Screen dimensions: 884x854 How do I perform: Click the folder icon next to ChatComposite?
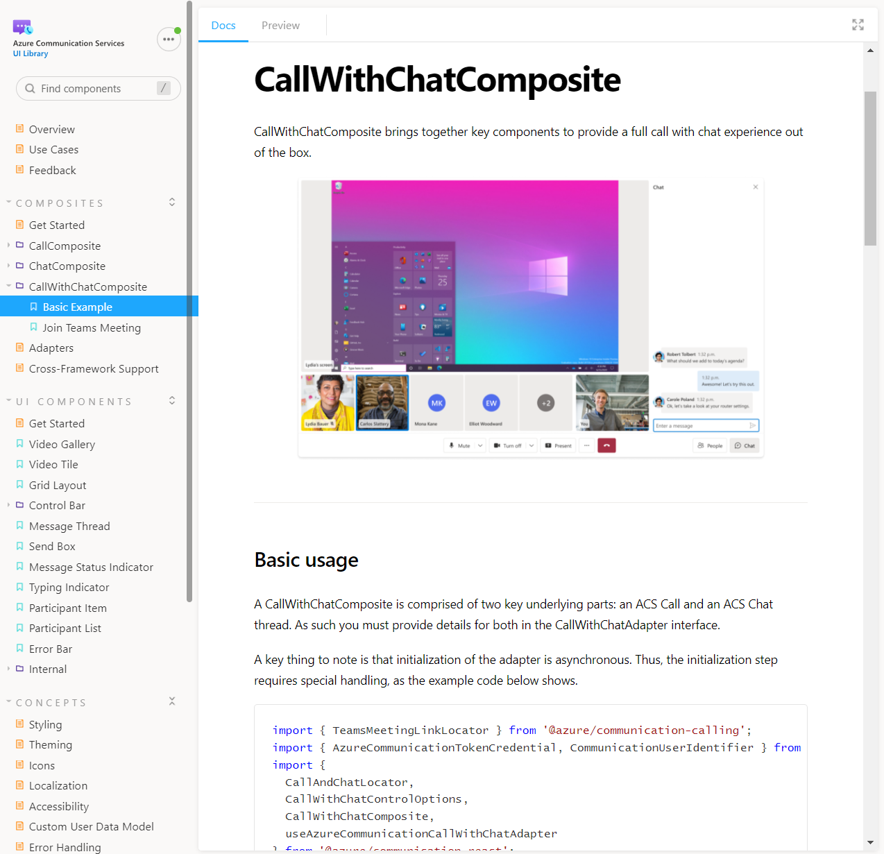click(x=19, y=266)
